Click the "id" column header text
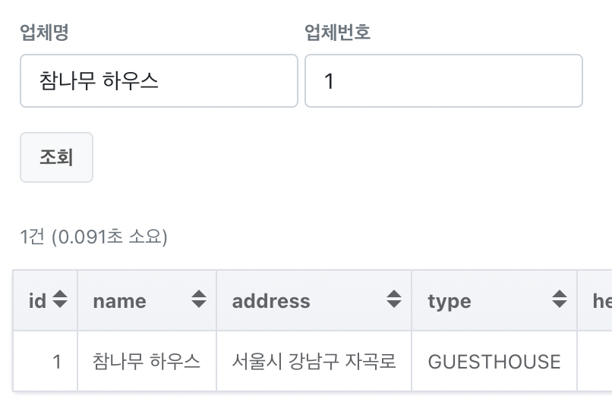The width and height of the screenshot is (612, 411). point(37,301)
